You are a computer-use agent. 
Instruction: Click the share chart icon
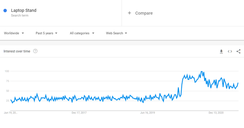tap(238, 51)
